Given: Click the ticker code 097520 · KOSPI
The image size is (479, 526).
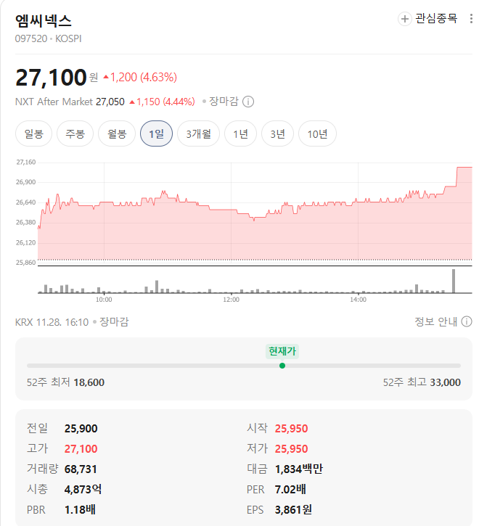Looking at the screenshot, I should pos(49,39).
